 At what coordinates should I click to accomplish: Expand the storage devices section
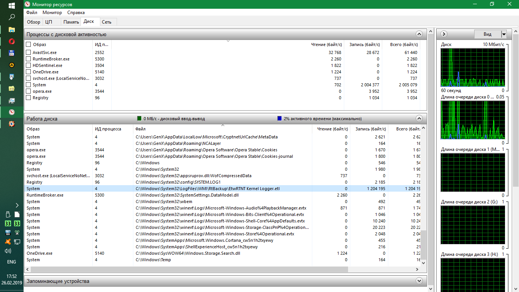(419, 281)
